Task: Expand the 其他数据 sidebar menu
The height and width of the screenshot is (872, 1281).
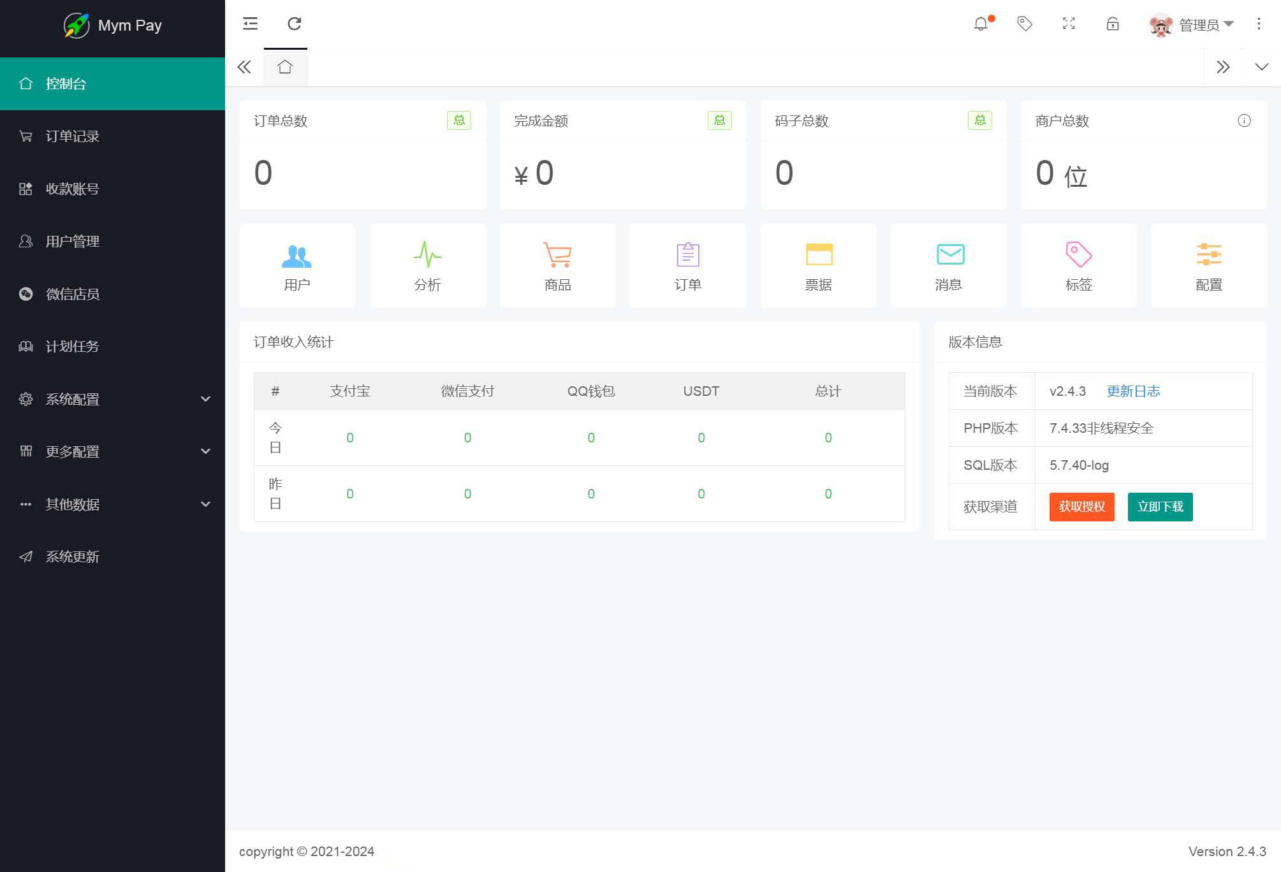Action: tap(112, 504)
